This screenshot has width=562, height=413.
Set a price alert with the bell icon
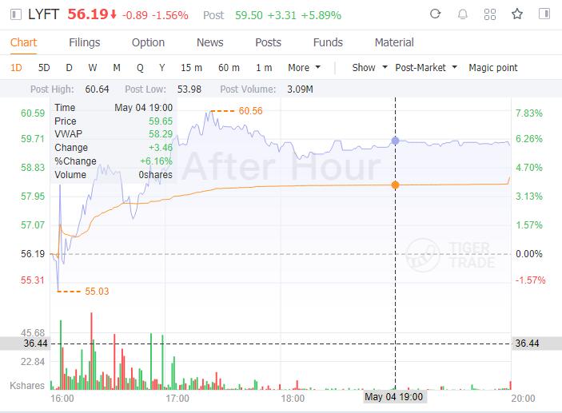point(463,14)
